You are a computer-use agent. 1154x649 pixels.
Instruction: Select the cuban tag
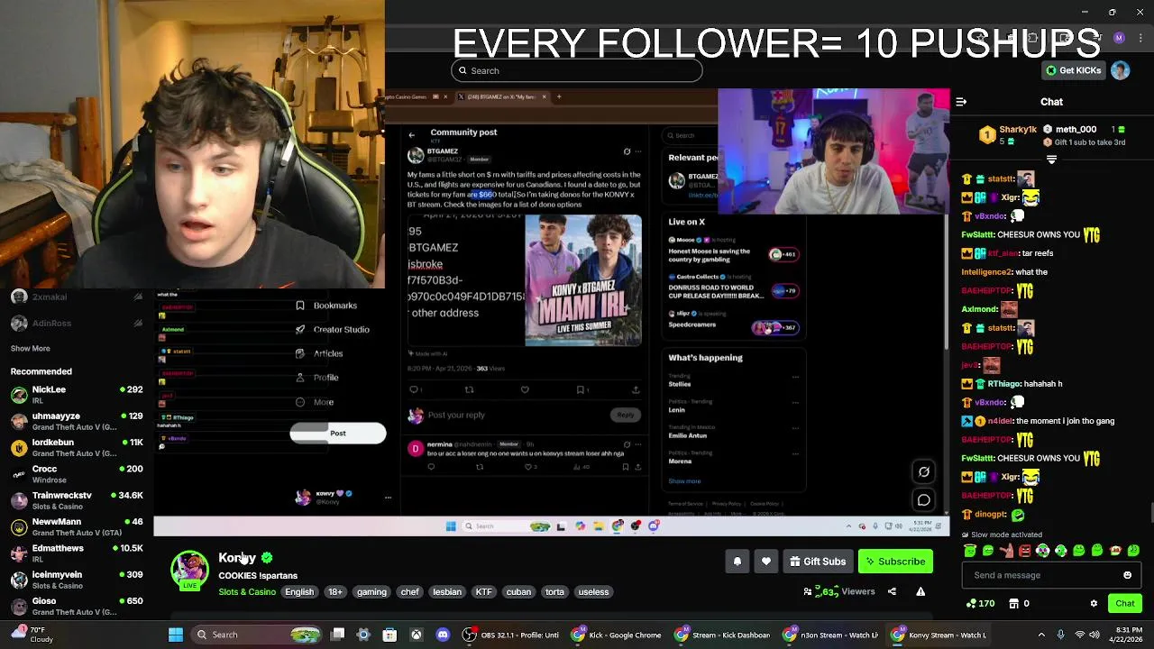(518, 592)
